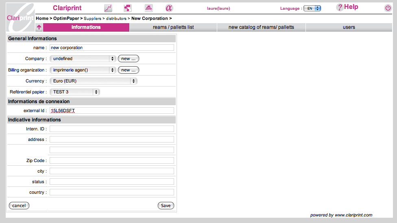Click the cancel button
The width and height of the screenshot is (397, 223).
(x=19, y=206)
